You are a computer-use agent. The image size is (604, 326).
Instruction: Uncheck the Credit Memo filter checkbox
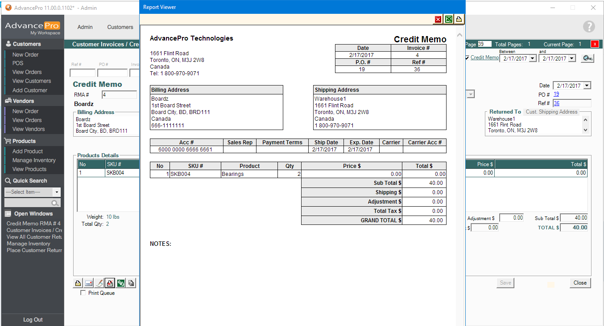[x=467, y=58]
